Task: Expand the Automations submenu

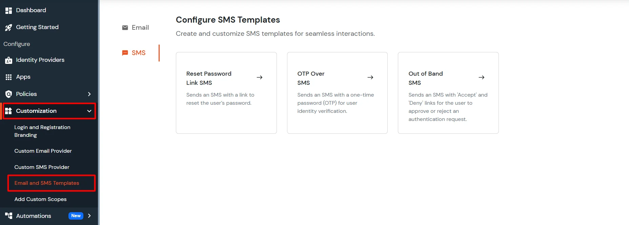Action: [89, 216]
